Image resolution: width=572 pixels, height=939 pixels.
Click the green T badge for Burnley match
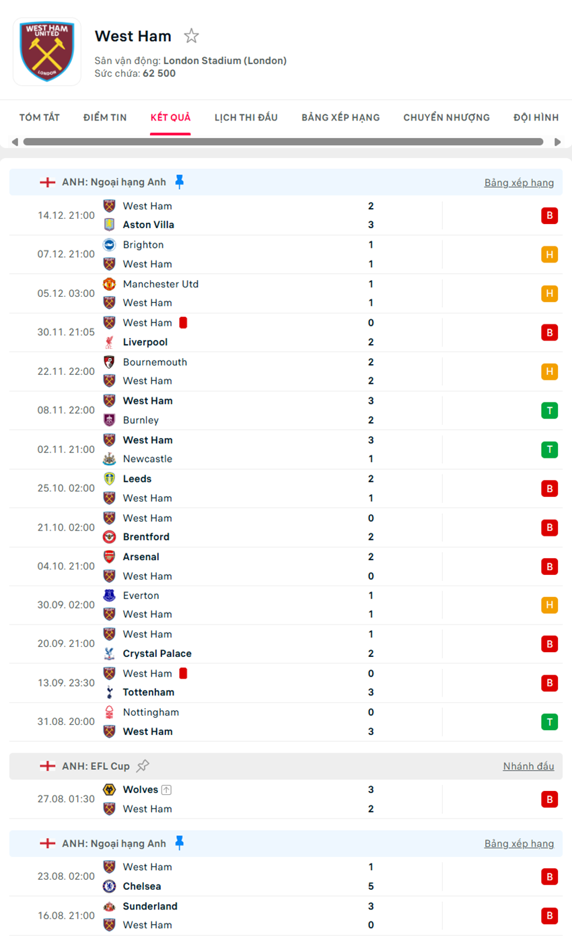[x=550, y=411]
